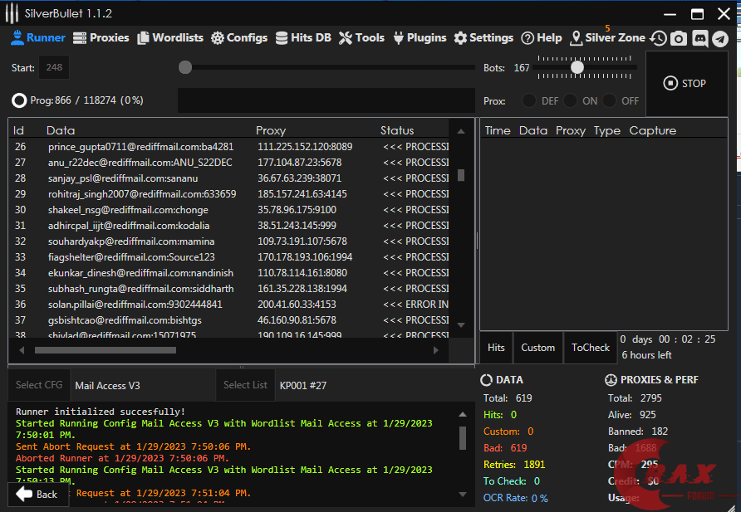This screenshot has width=741, height=512.
Task: Click the history clock icon
Action: (658, 38)
